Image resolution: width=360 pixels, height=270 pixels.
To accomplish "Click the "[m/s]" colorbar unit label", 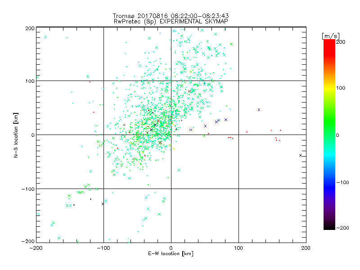I will (331, 36).
